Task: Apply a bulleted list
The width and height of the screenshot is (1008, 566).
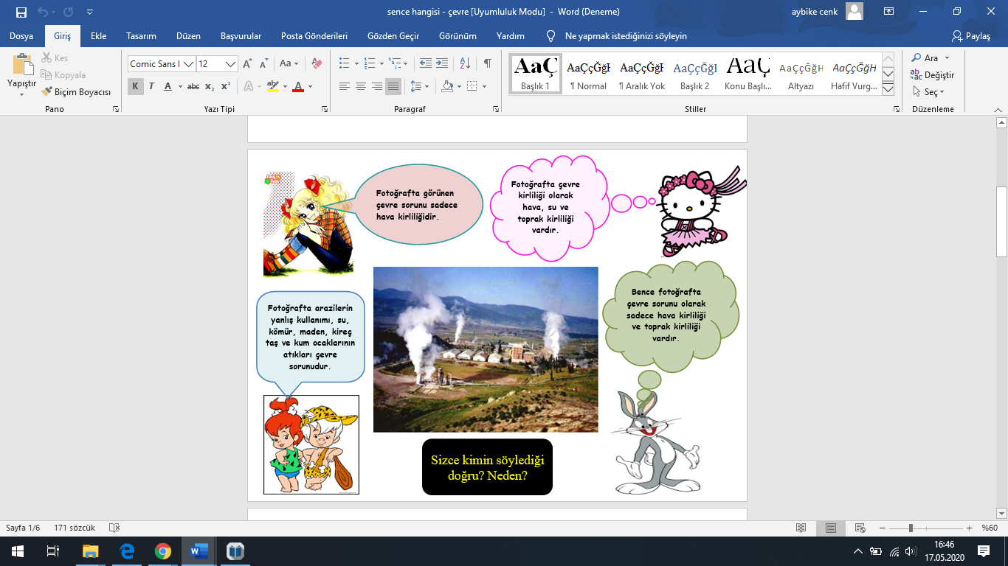Action: tap(344, 64)
